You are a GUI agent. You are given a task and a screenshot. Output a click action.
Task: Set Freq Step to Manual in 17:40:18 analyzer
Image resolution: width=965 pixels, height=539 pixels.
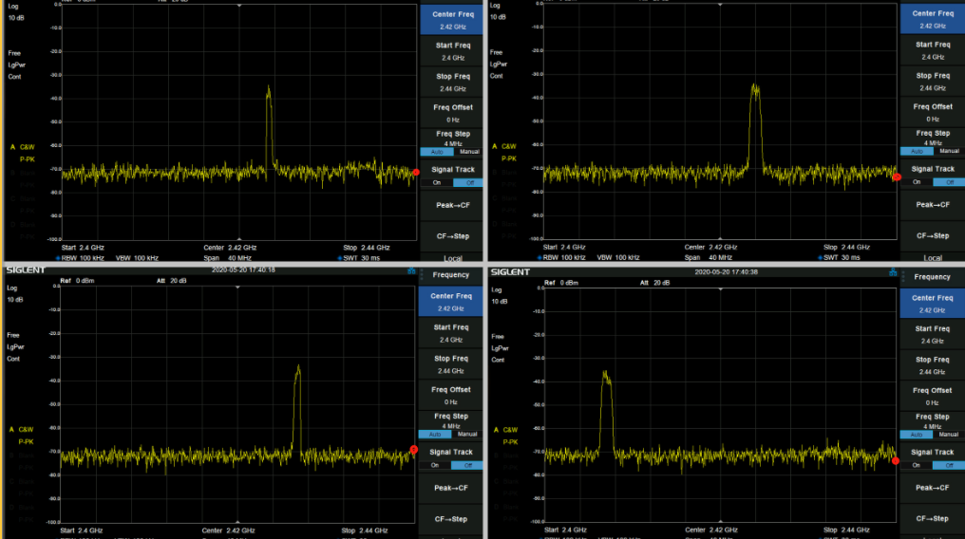pos(467,434)
